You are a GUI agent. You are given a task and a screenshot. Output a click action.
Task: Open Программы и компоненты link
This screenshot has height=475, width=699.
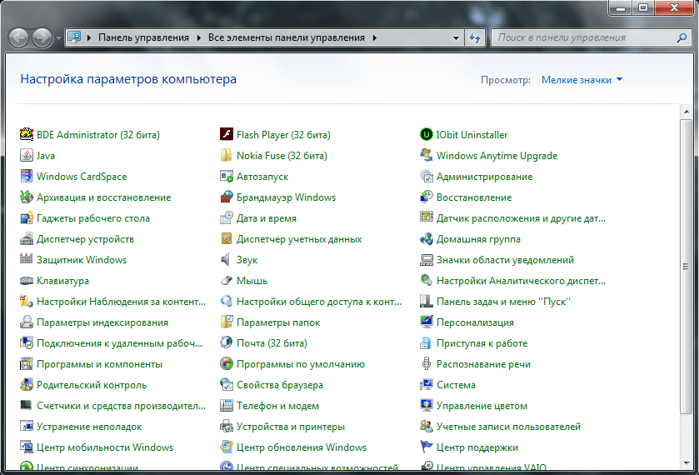tap(99, 364)
